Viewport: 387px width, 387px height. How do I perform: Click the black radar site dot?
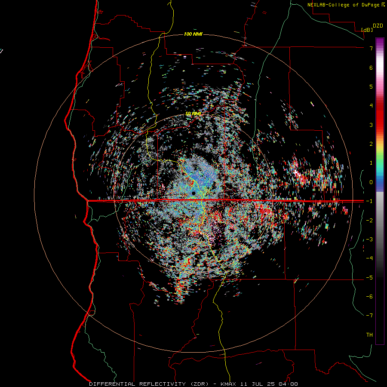(193, 193)
